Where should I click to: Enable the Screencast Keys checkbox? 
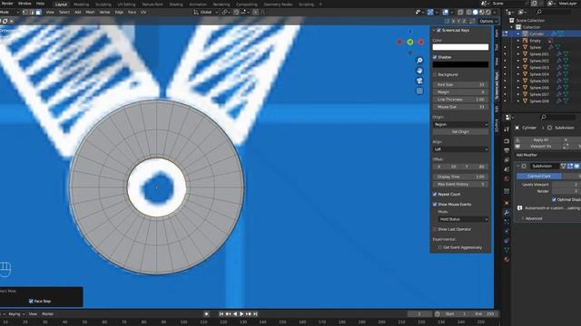(438, 30)
